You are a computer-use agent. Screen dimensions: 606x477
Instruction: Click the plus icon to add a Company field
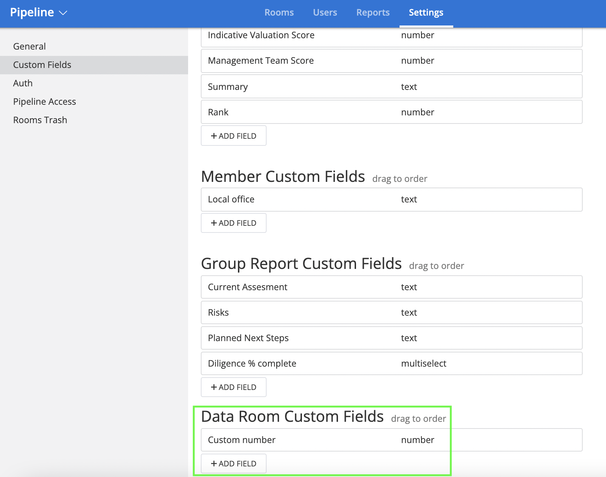(214, 136)
